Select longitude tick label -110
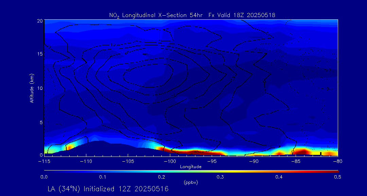 click(86, 162)
